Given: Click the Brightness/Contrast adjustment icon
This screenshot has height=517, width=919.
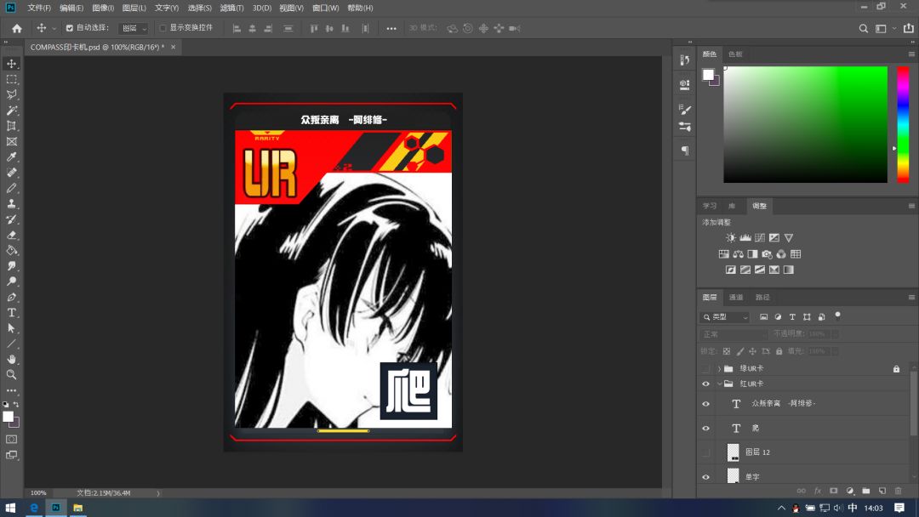Looking at the screenshot, I should point(730,238).
